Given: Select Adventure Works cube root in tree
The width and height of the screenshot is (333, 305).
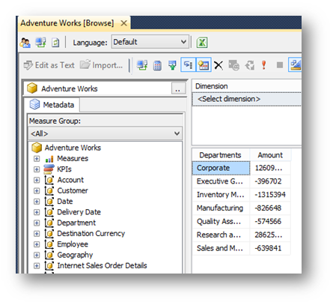Looking at the screenshot, I should [x=73, y=148].
